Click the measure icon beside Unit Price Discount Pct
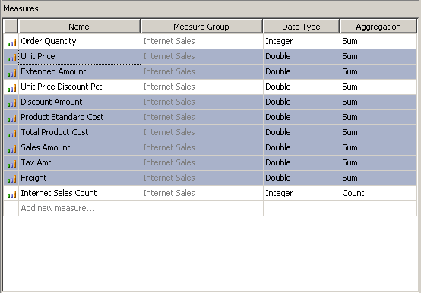 (11, 88)
